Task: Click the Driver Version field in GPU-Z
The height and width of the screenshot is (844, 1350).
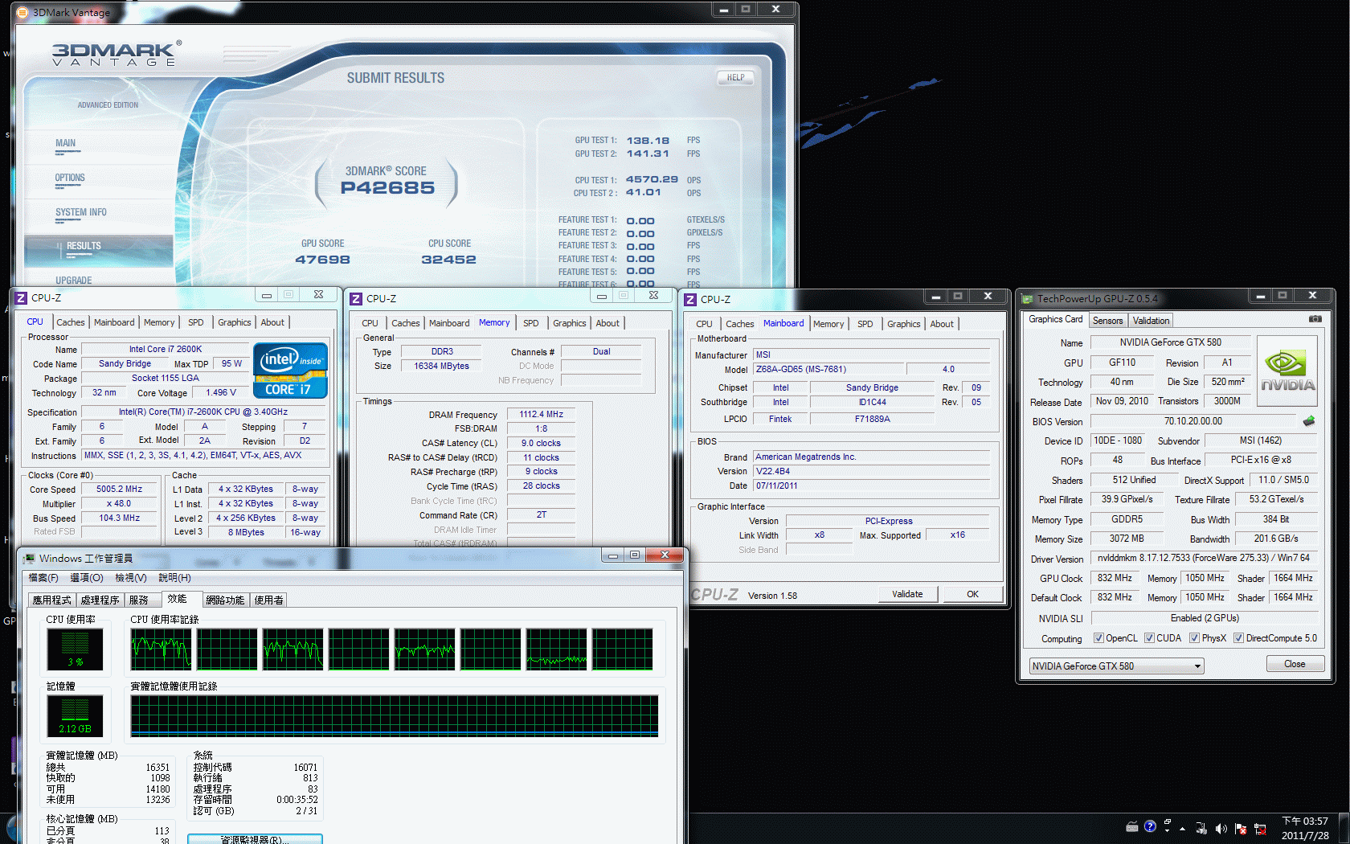Action: pyautogui.click(x=1205, y=558)
